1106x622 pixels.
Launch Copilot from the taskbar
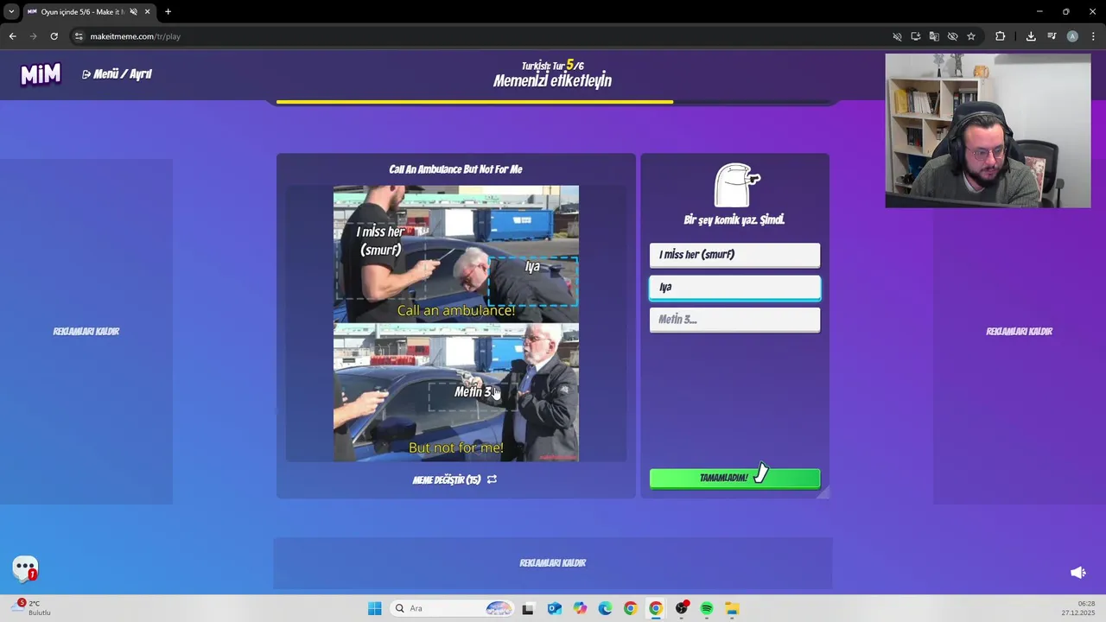[580, 608]
